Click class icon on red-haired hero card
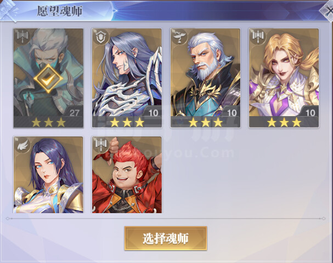Image resolution: width=333 pixels, height=263 pixels. 101,145
